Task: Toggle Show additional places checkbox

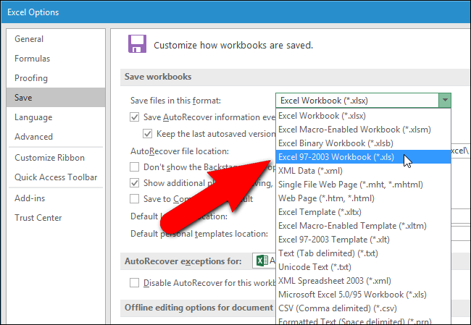Action: point(134,182)
